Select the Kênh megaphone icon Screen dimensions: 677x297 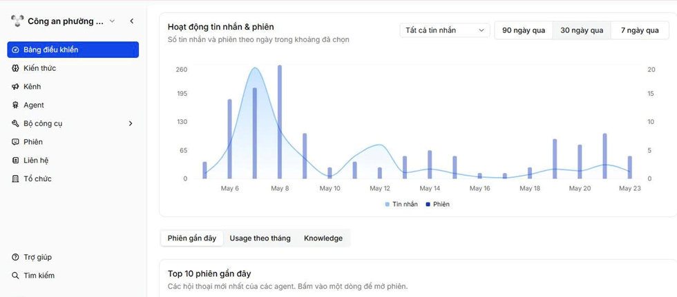tap(15, 87)
